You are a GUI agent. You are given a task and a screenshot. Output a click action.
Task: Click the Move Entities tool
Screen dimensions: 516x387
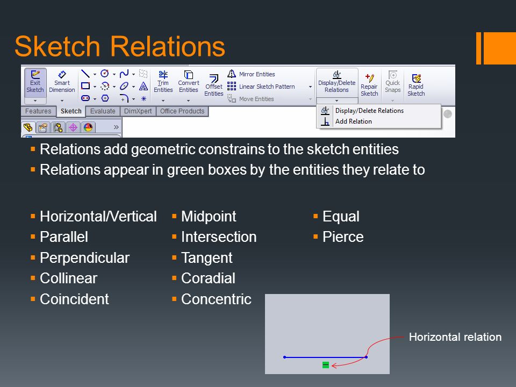click(251, 99)
